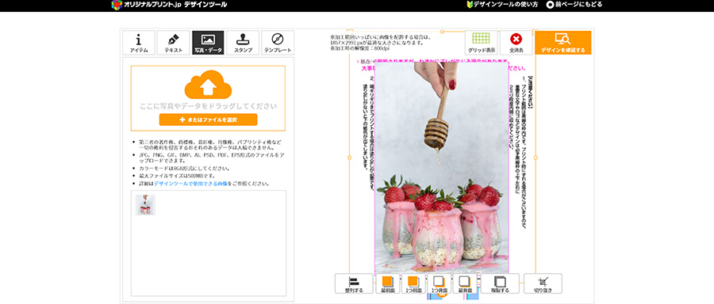Click the 切り抜き crop button
Viewport: 714px width, 304px height.
pyautogui.click(x=543, y=283)
